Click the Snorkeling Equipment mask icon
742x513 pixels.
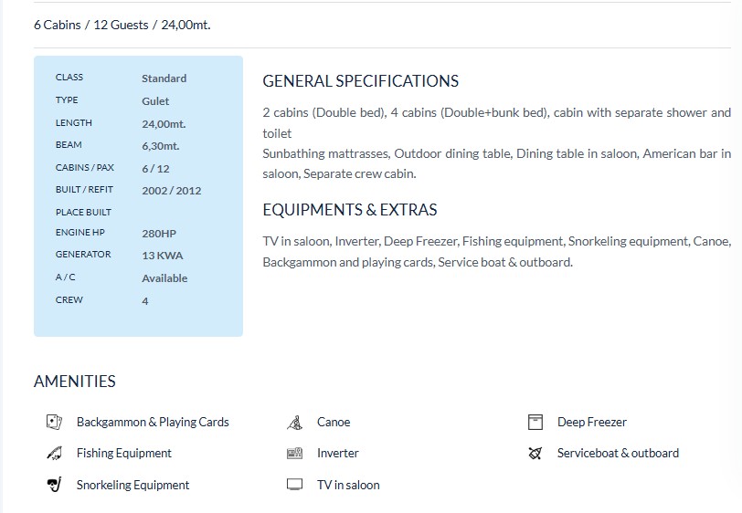pyautogui.click(x=53, y=485)
